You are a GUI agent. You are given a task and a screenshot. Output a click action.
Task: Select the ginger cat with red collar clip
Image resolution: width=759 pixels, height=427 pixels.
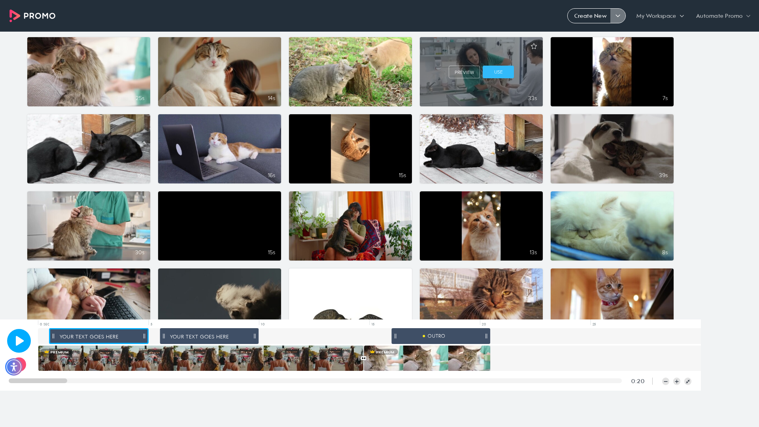[612, 294]
